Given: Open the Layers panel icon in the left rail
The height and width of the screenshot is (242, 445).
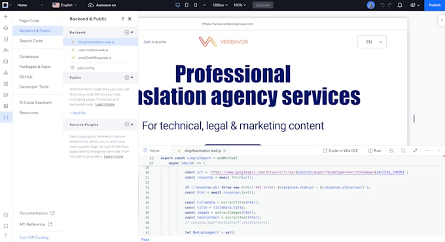Looking at the screenshot, I should [6, 28].
